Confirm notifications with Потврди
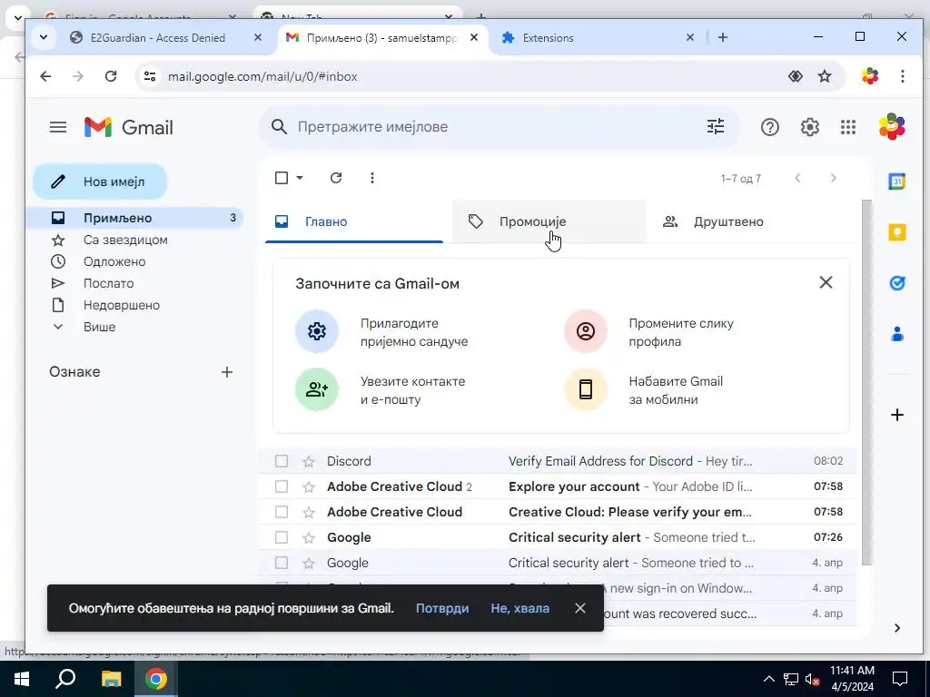 (442, 608)
